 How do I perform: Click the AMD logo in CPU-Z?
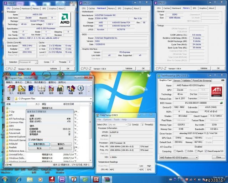pyautogui.click(x=65, y=19)
